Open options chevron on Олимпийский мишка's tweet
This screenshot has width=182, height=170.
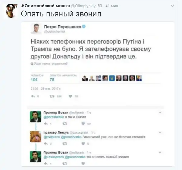[x=172, y=6]
